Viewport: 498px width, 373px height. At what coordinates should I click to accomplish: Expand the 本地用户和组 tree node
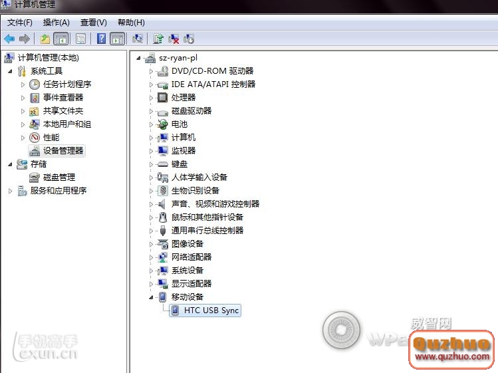point(23,124)
